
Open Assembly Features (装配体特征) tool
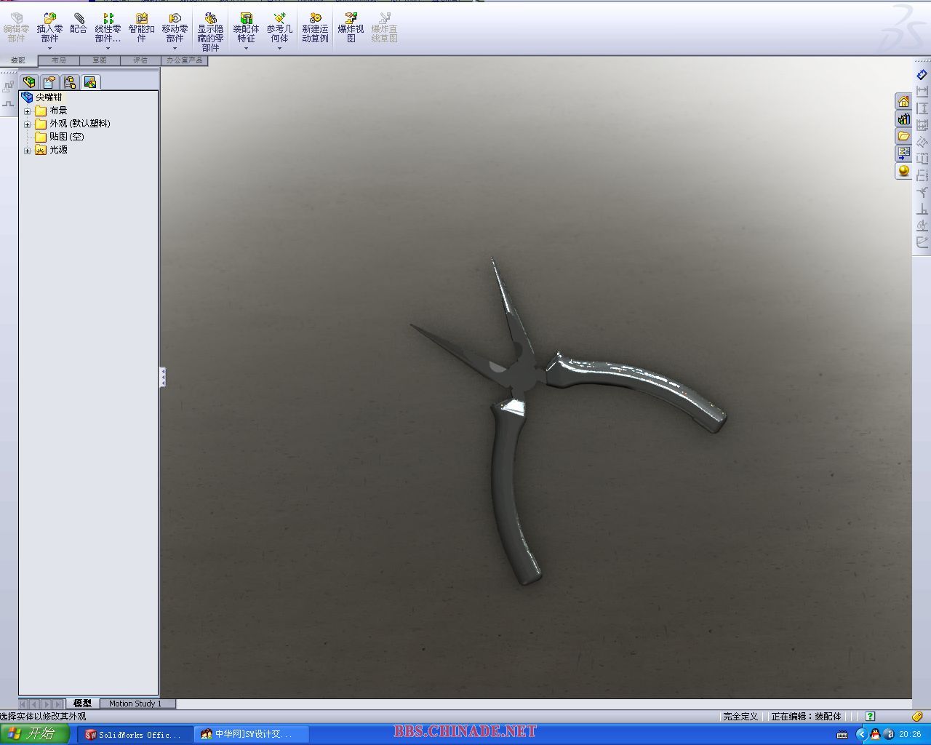[246, 27]
